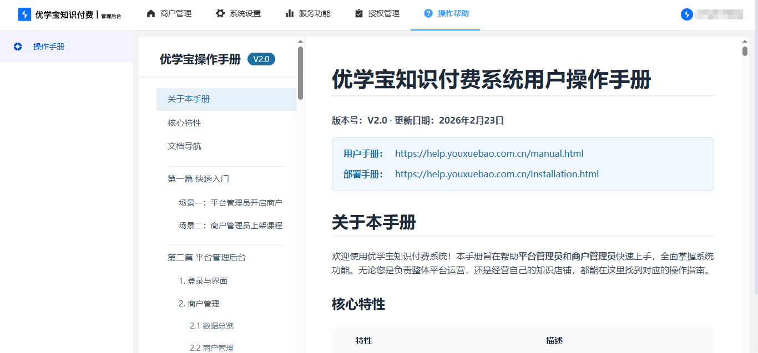
Task: Go to 第二篇 平台管理后台 section
Action: pyautogui.click(x=206, y=257)
